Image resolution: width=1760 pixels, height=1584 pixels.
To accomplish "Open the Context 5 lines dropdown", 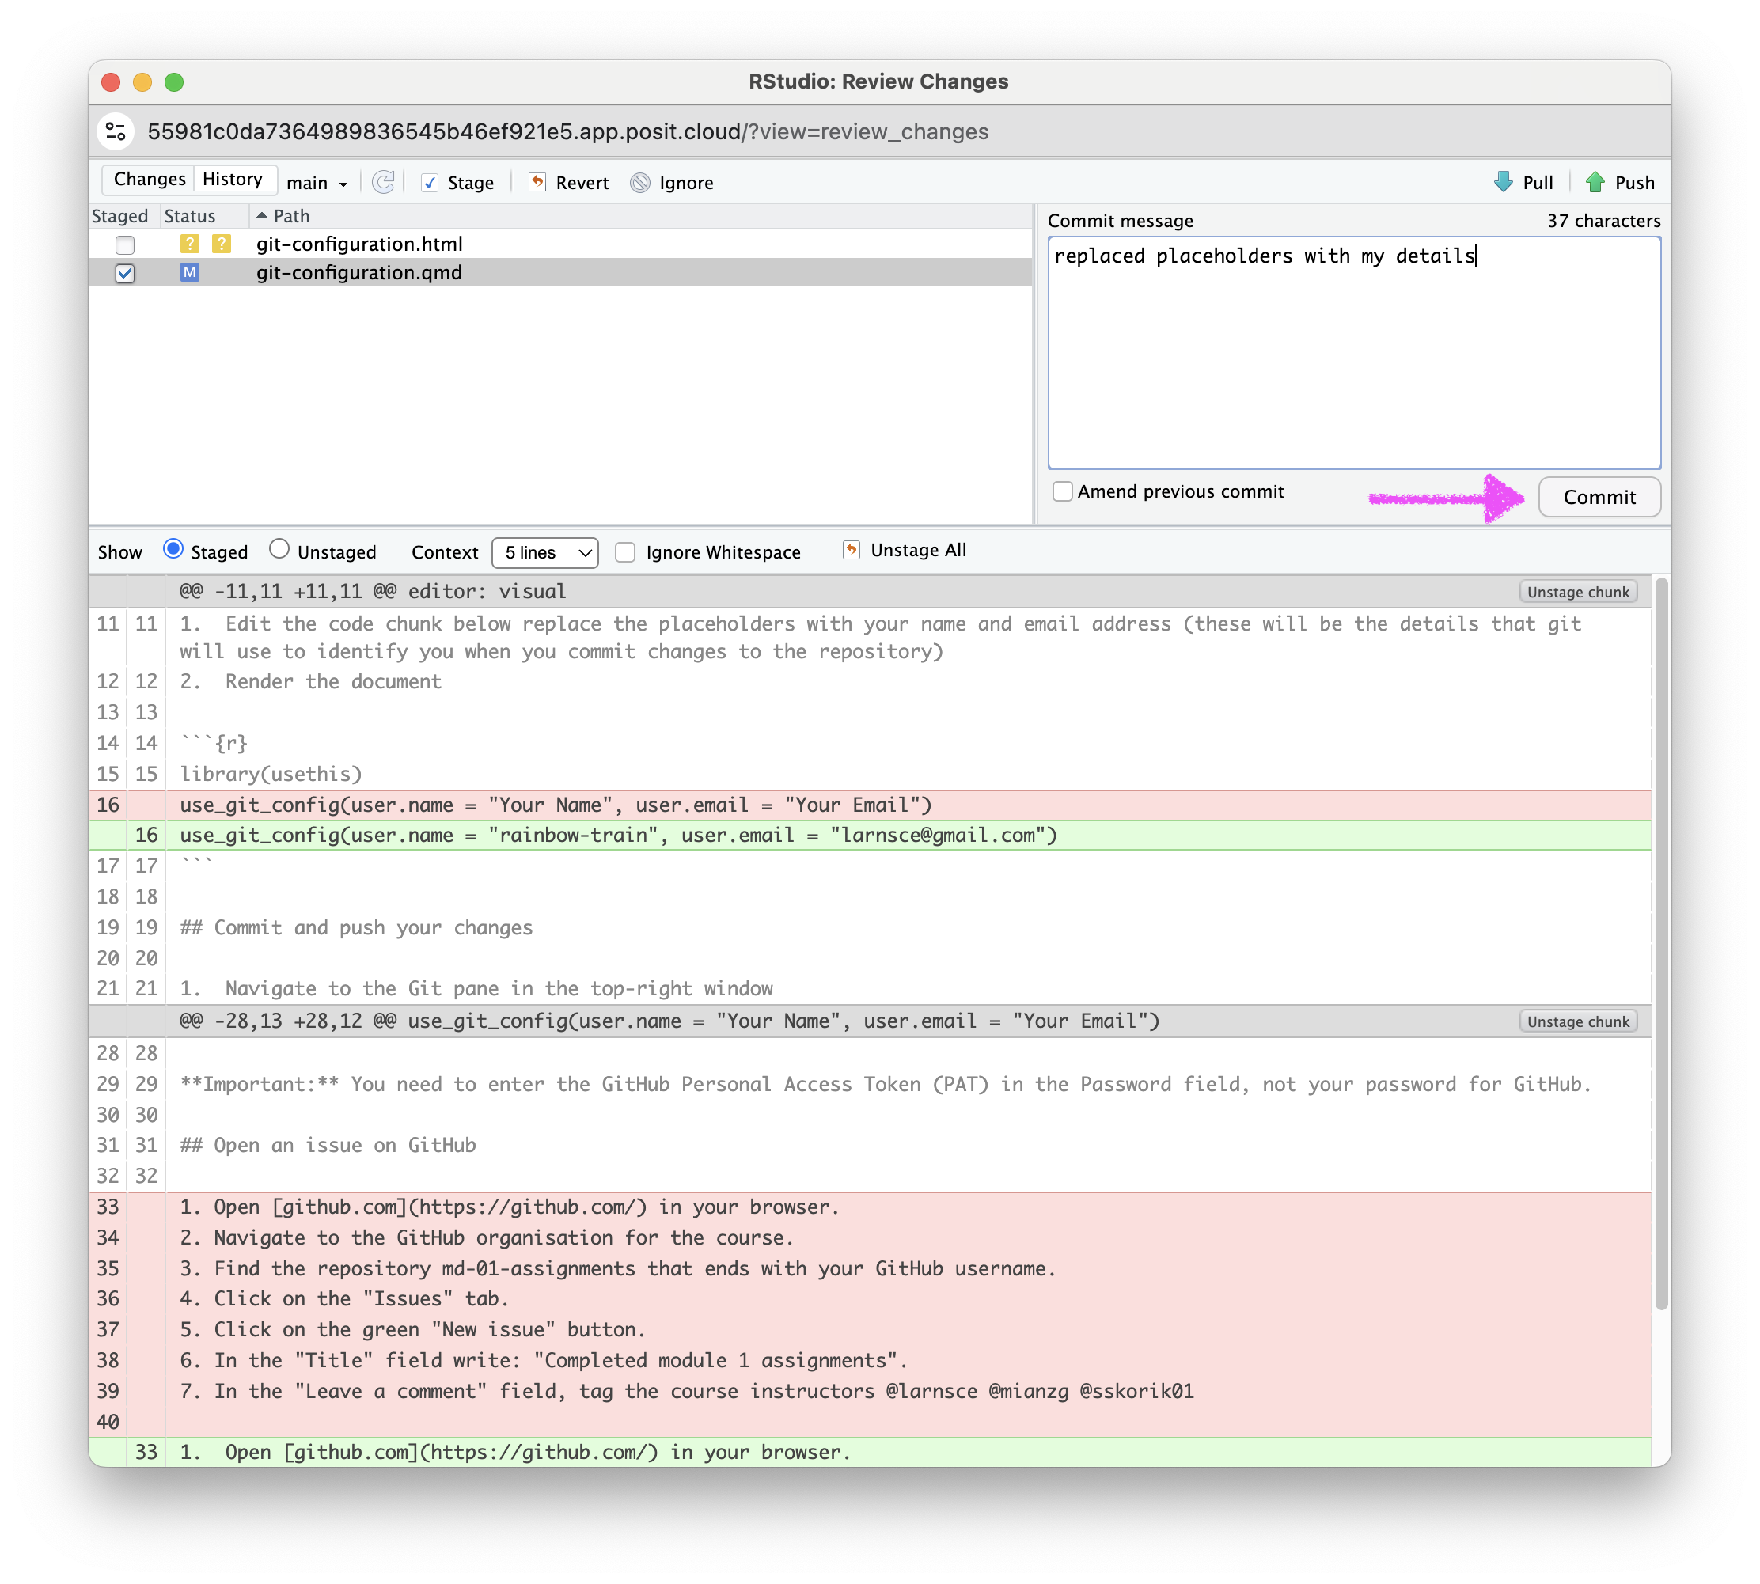I will click(545, 552).
